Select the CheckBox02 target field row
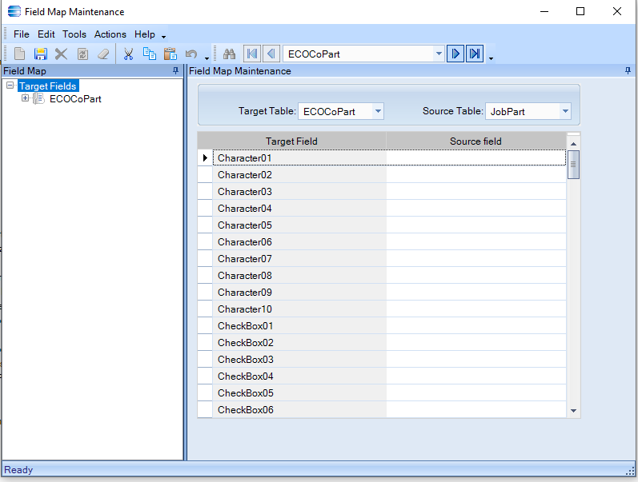The height and width of the screenshot is (482, 638). (x=299, y=343)
